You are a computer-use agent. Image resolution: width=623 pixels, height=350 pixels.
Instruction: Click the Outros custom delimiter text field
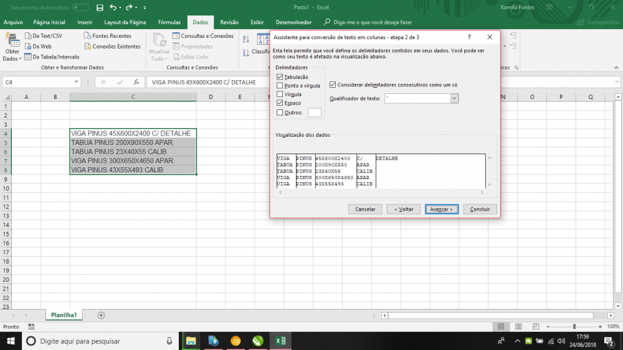(x=315, y=113)
